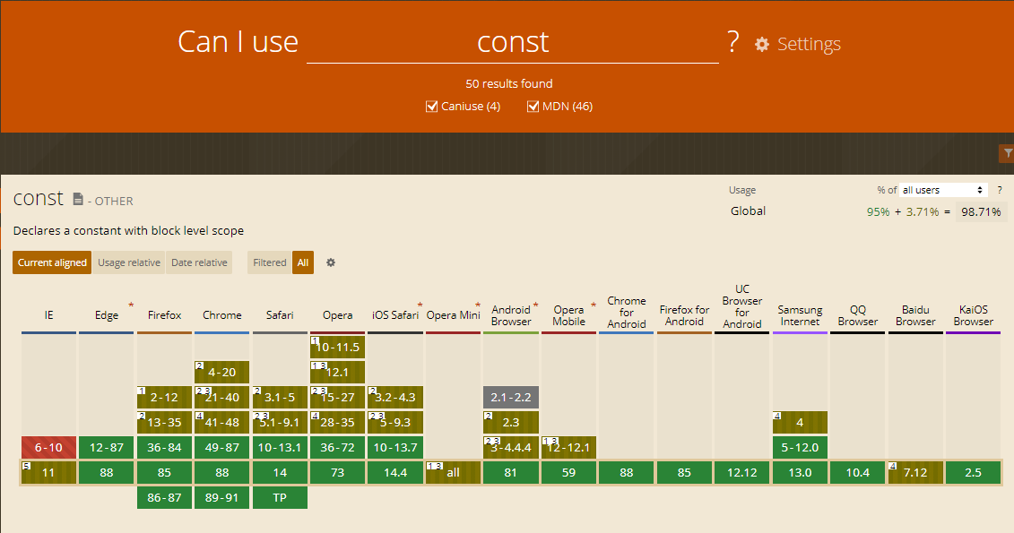Select Android Browser 2.3 cell
The height and width of the screenshot is (533, 1014).
click(x=511, y=423)
